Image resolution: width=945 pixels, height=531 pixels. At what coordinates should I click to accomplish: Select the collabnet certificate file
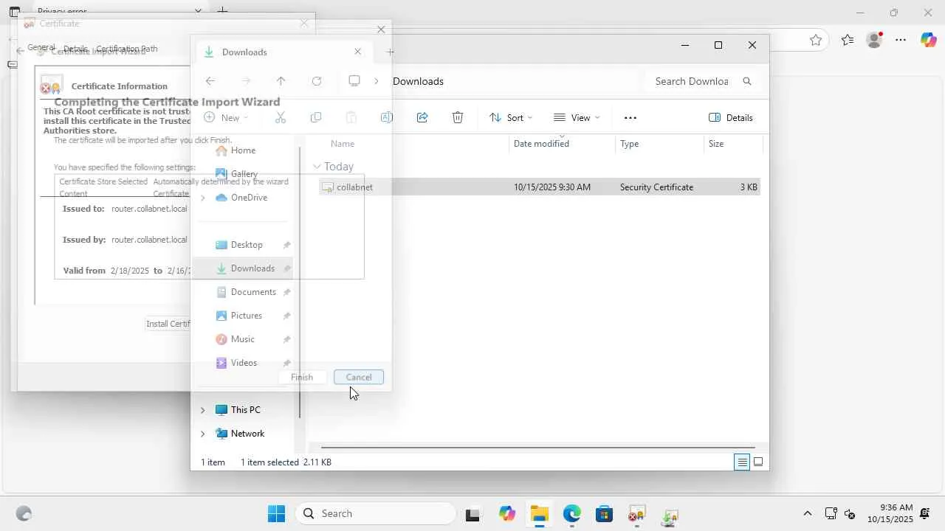(x=540, y=187)
